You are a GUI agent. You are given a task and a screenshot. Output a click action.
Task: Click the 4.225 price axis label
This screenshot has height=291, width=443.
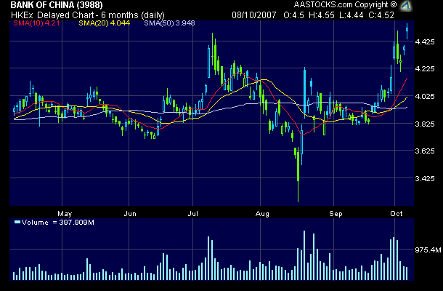click(x=425, y=69)
